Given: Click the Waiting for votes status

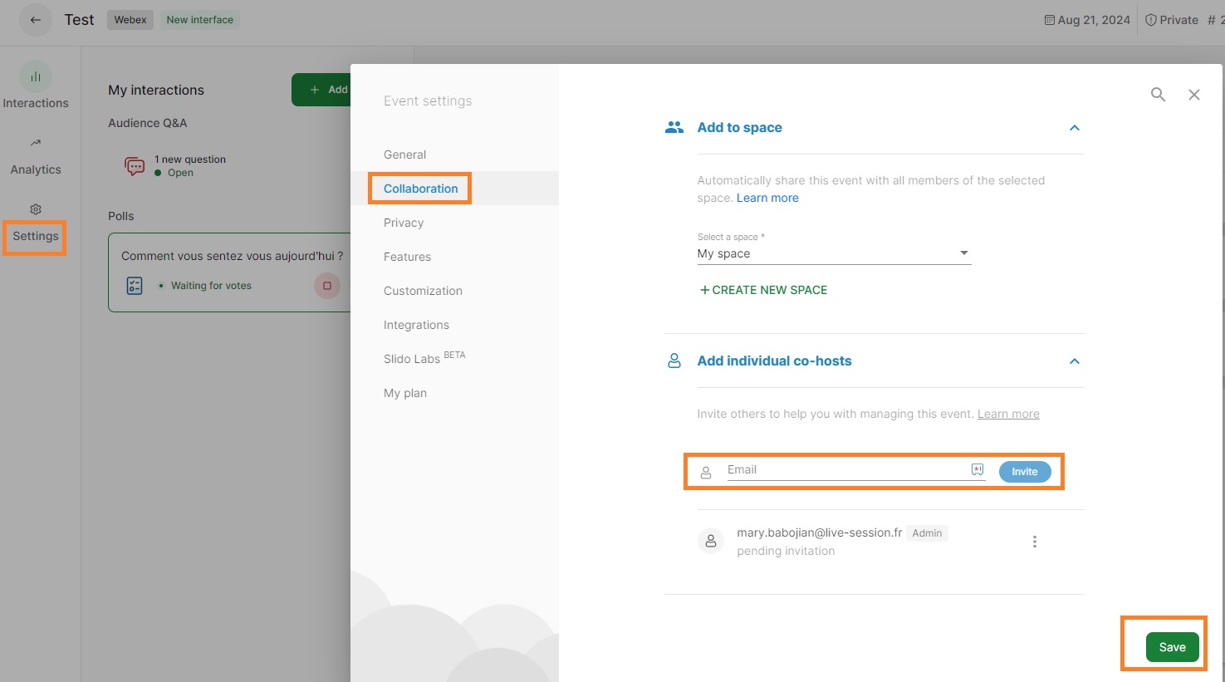Looking at the screenshot, I should click(211, 286).
